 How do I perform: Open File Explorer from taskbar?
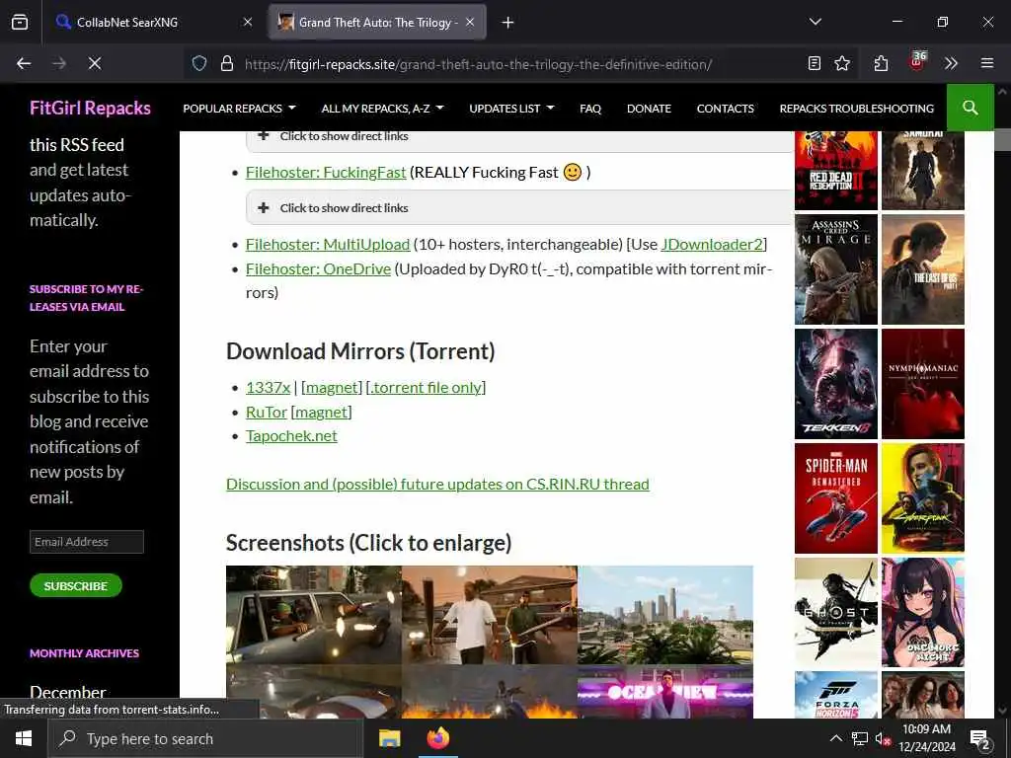pos(389,738)
